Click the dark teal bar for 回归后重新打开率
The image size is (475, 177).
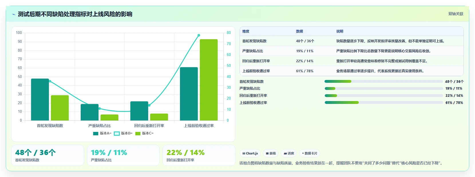[x=139, y=111]
